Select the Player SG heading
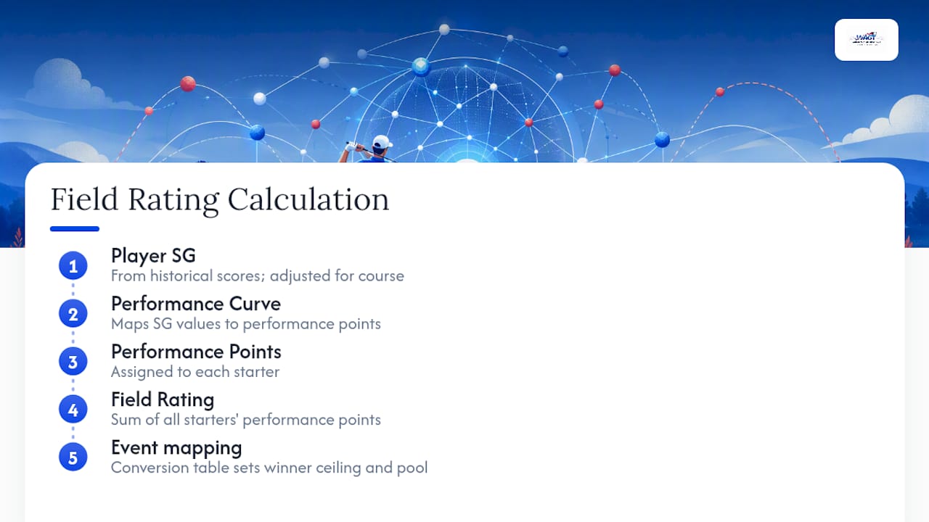This screenshot has height=522, width=929. tap(153, 255)
